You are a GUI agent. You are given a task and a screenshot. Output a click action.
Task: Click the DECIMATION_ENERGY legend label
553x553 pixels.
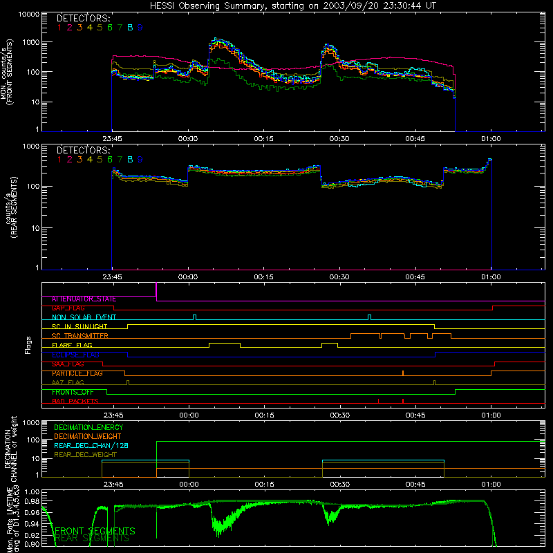pos(88,427)
